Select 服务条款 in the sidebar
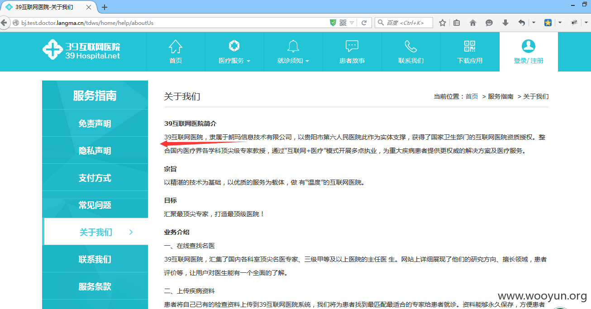This screenshot has height=309, width=591. pos(95,286)
